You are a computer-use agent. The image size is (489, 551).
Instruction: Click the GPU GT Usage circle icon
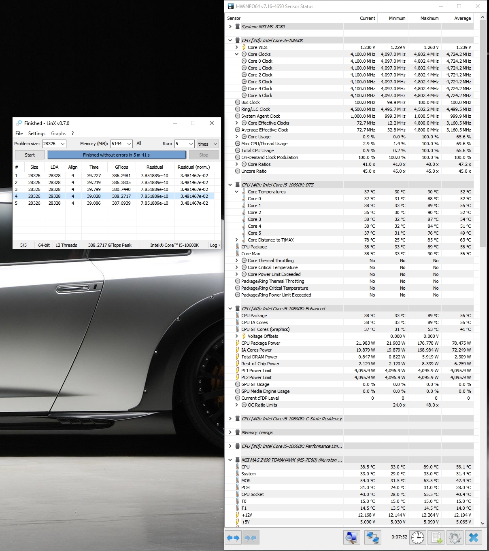pyautogui.click(x=238, y=384)
